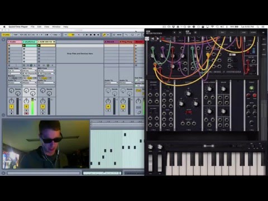Select the green MIDI track two header
Image resolution: width=268 pixels, height=201 pixels.
(x=30, y=42)
